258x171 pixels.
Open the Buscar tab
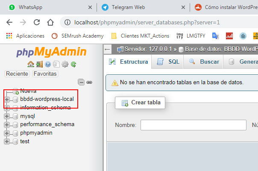pyautogui.click(x=203, y=62)
